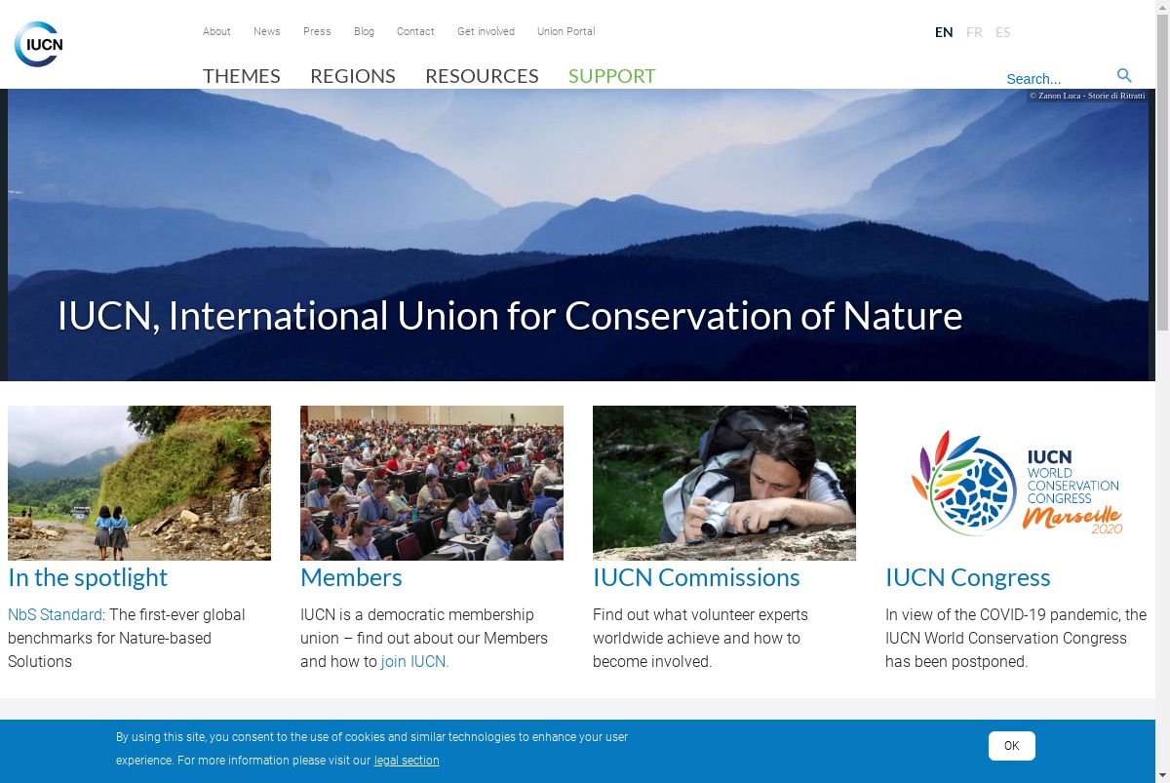Click the hero heading IUCN, International Union

[x=510, y=316]
